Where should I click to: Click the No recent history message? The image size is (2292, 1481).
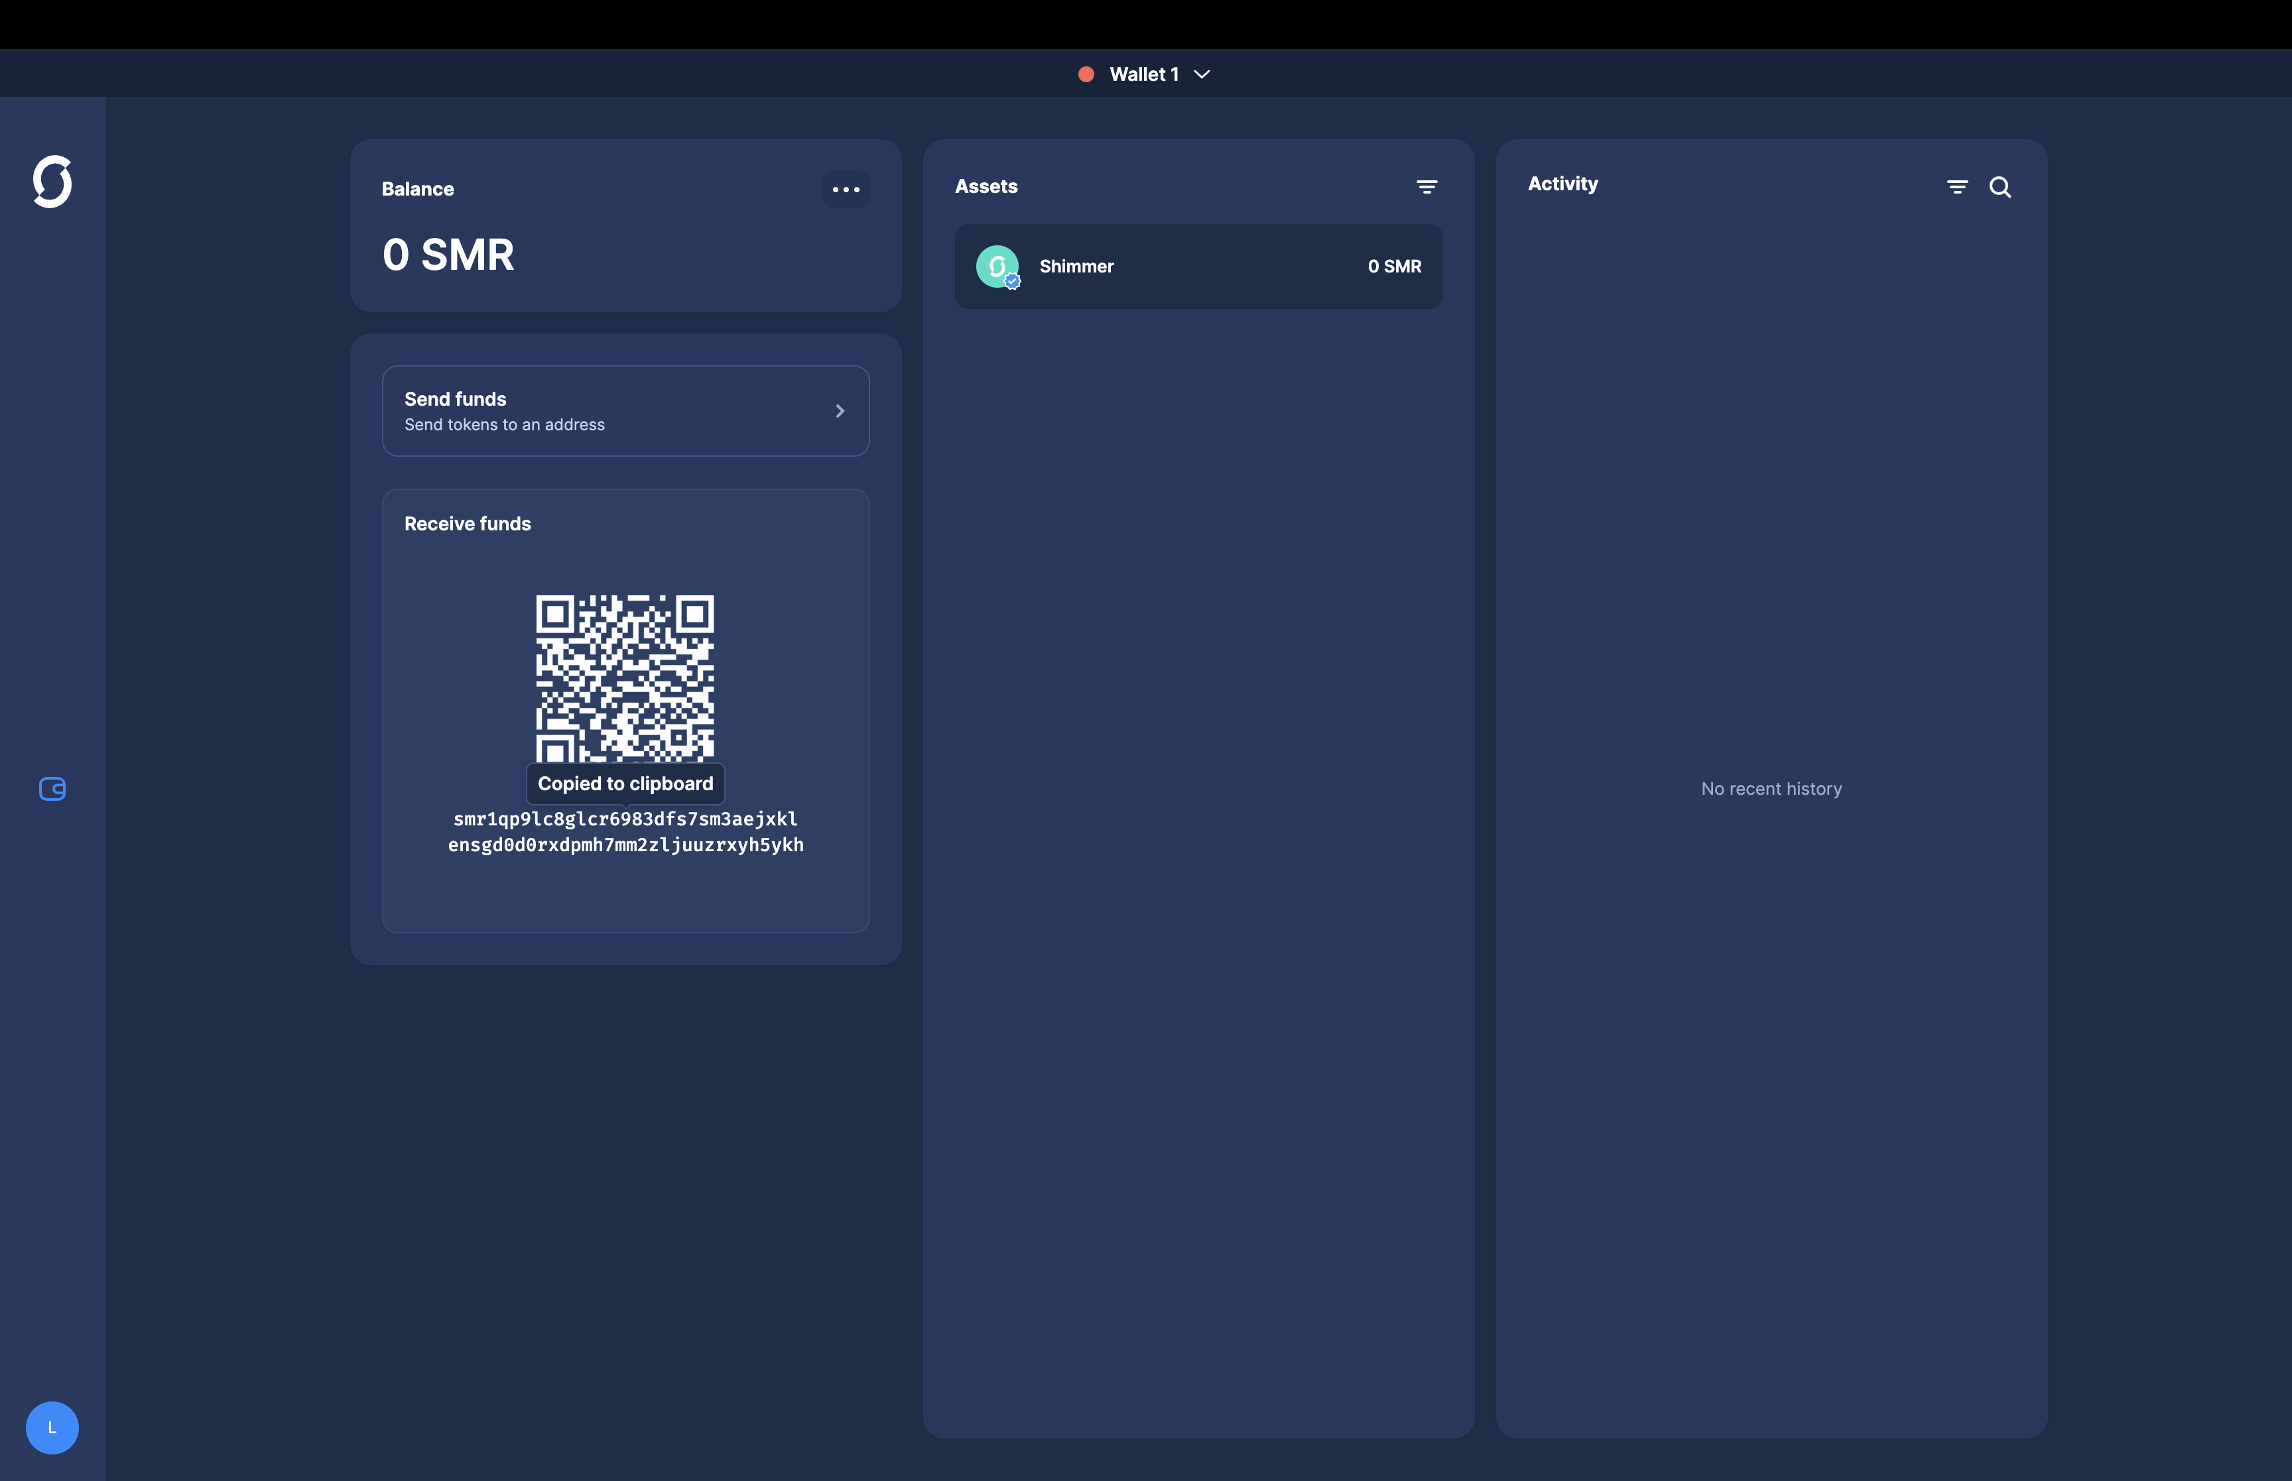pos(1771,789)
